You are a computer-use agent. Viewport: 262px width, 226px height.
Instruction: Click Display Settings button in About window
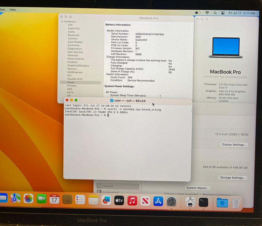(x=234, y=145)
